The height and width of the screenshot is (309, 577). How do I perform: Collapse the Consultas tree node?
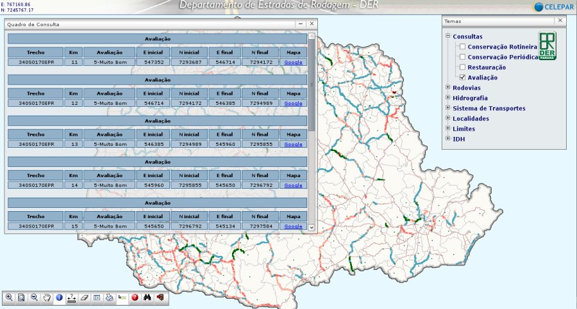447,36
